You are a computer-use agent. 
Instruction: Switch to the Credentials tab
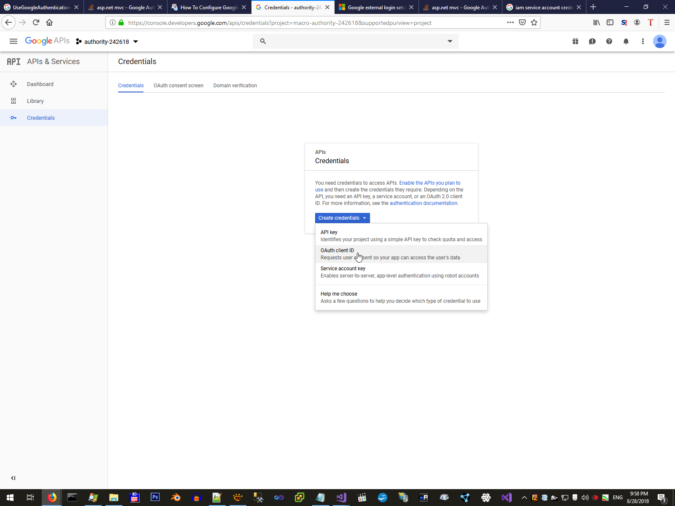tap(131, 86)
